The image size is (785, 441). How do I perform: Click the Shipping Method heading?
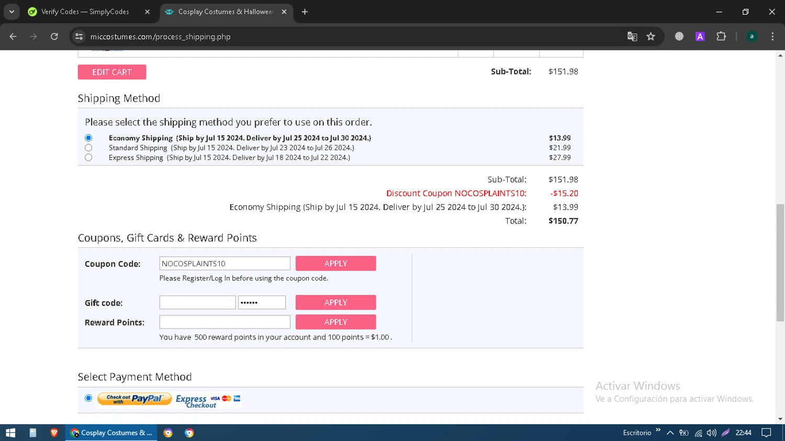click(x=119, y=98)
